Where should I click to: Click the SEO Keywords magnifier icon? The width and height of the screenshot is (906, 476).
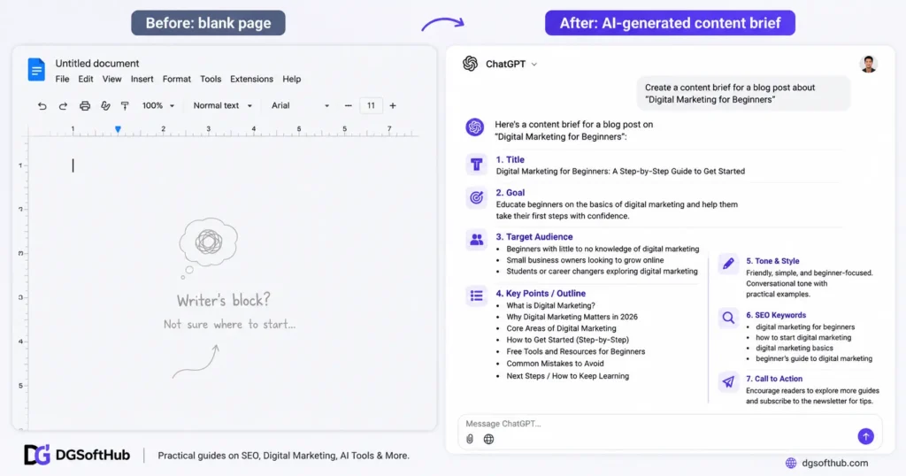pos(728,318)
